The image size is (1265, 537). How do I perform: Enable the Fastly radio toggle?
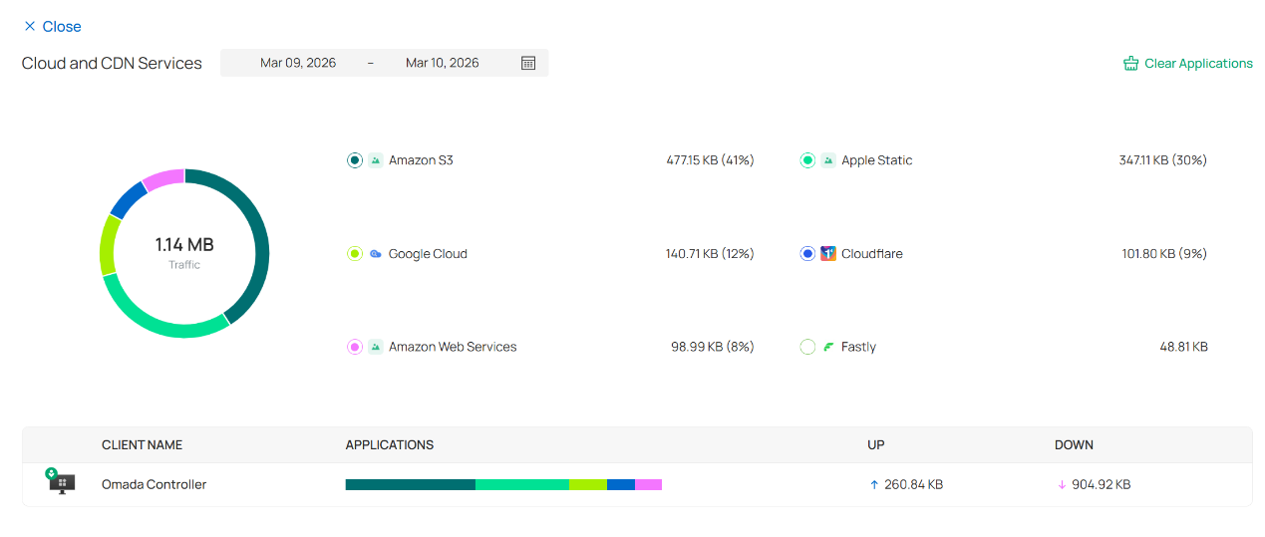click(x=807, y=347)
